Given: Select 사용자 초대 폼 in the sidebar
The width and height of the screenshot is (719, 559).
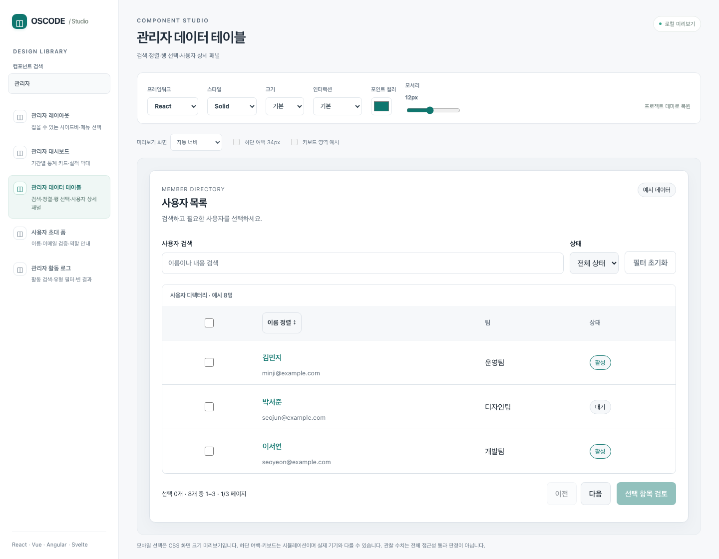Looking at the screenshot, I should tap(59, 238).
